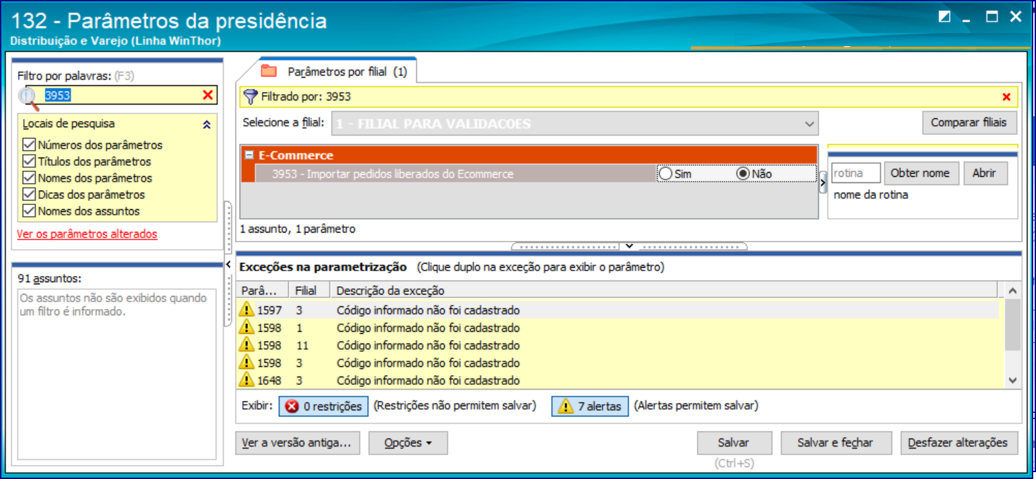Expand the parameter details side arrow
The image size is (1036, 479).
(x=822, y=182)
